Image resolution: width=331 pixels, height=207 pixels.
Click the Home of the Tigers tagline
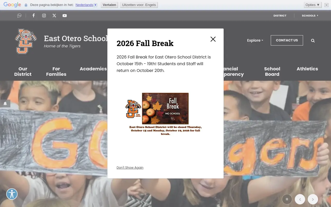(62, 46)
